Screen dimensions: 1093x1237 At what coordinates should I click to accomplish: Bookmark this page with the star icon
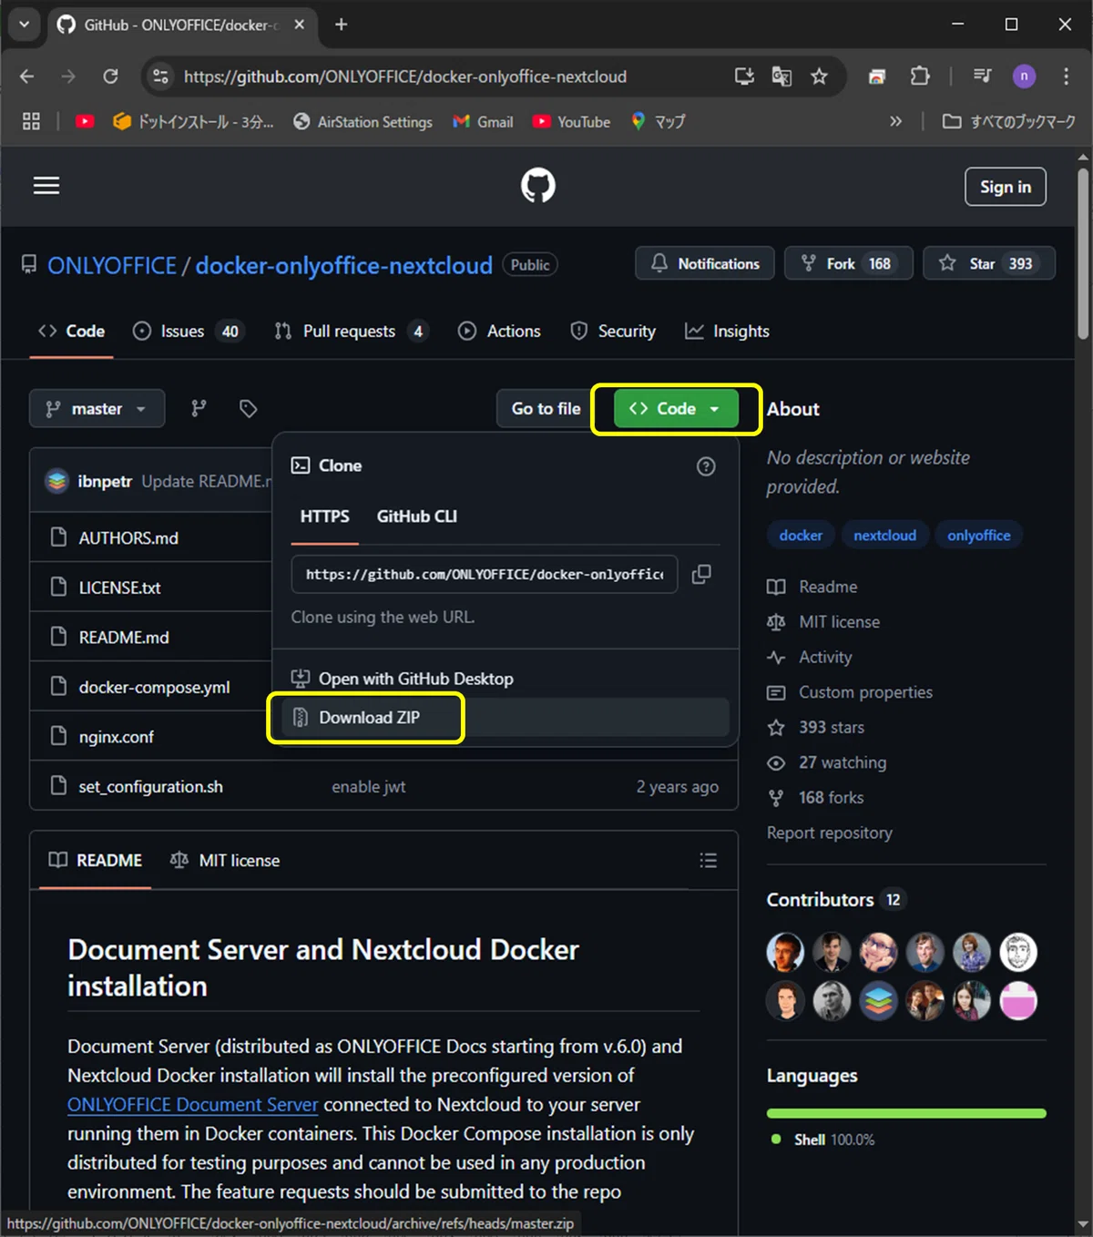pyautogui.click(x=819, y=77)
